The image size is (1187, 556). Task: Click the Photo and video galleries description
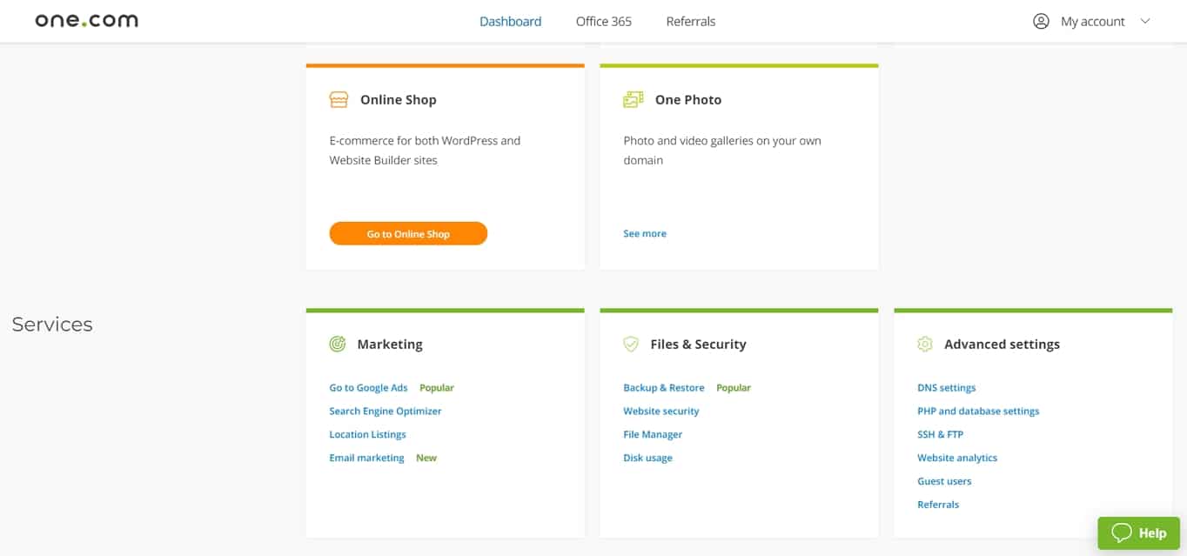click(x=722, y=151)
